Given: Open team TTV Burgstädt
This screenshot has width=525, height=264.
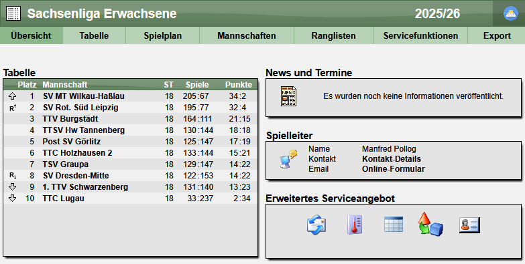Looking at the screenshot, I should click(x=70, y=119).
